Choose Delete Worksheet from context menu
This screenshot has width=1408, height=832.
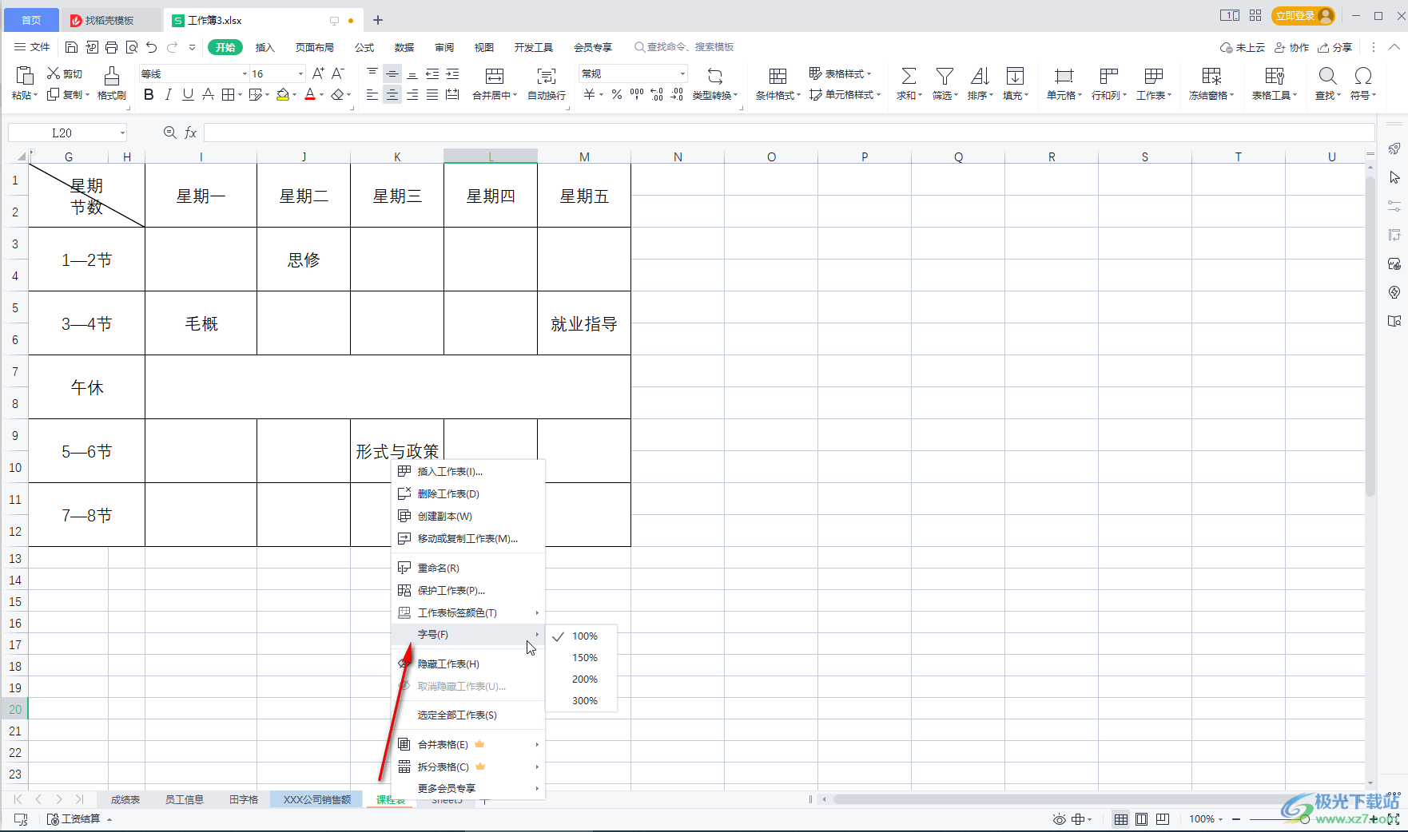click(x=467, y=494)
